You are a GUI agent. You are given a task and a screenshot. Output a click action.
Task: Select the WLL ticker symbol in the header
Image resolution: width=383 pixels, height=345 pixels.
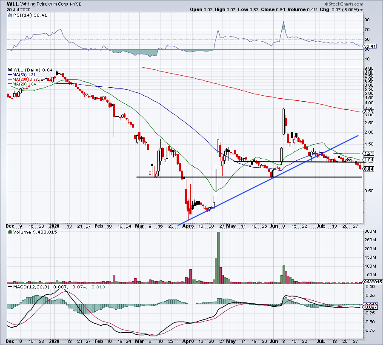(13, 4)
